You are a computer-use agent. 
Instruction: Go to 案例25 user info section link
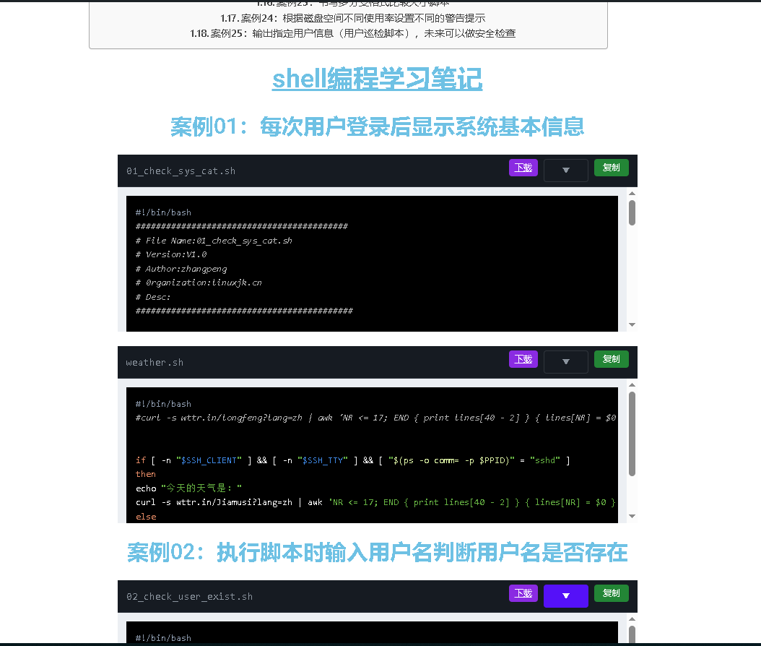click(x=352, y=33)
